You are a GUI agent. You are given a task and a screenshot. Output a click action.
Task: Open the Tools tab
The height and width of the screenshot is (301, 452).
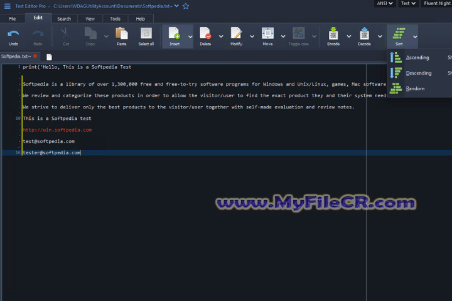115,19
